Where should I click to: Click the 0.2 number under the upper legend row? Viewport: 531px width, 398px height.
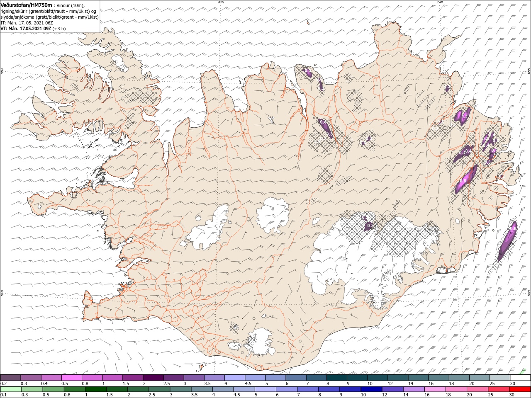[3, 383]
